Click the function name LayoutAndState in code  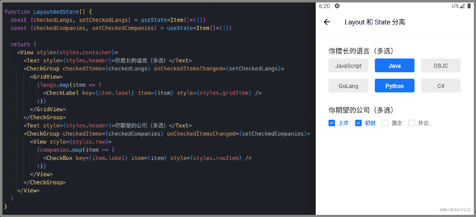[56, 12]
